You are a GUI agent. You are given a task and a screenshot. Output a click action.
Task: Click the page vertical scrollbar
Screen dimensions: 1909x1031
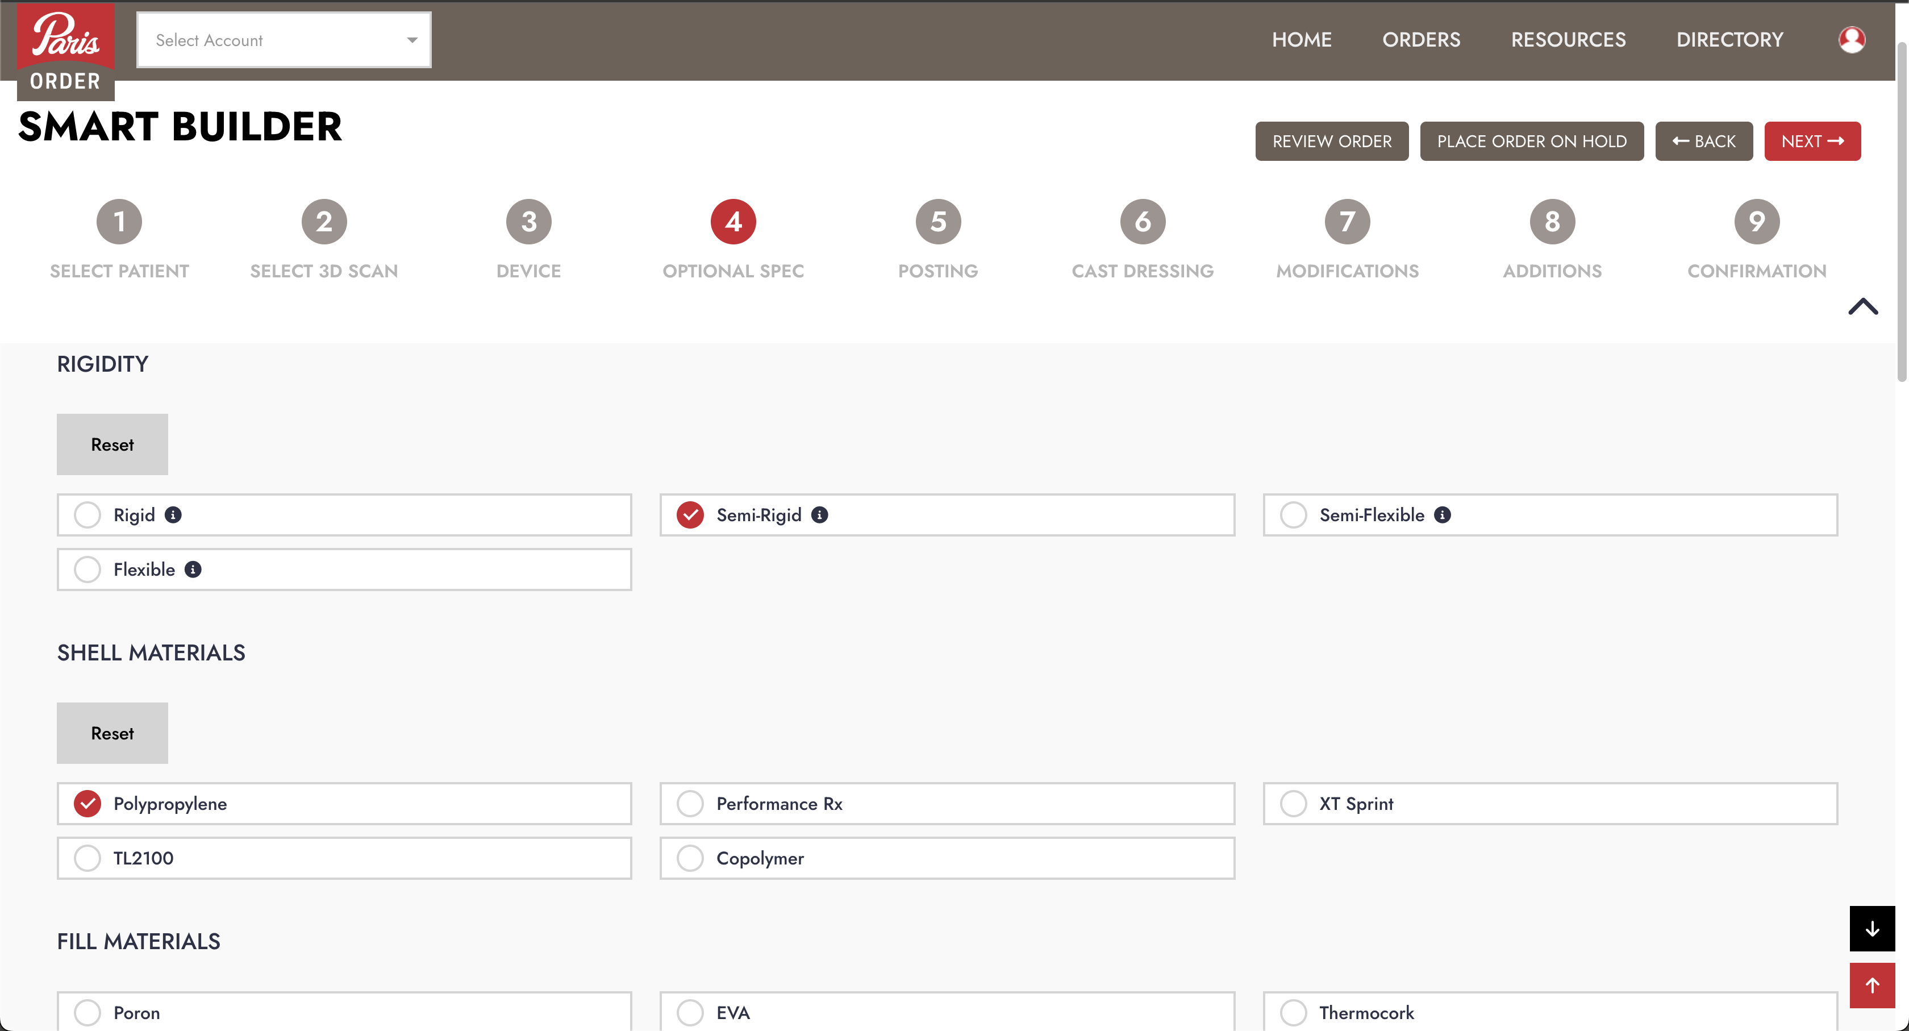point(1902,211)
